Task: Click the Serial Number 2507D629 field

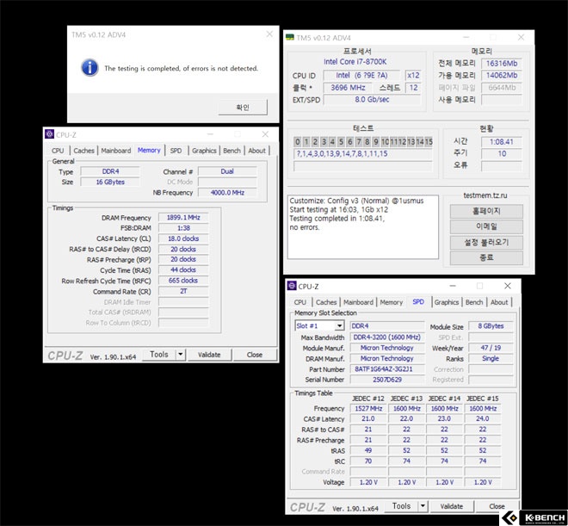Action: [x=387, y=380]
